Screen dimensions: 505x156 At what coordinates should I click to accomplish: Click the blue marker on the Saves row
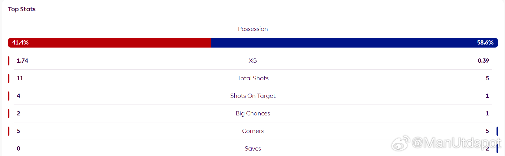[x=497, y=148]
